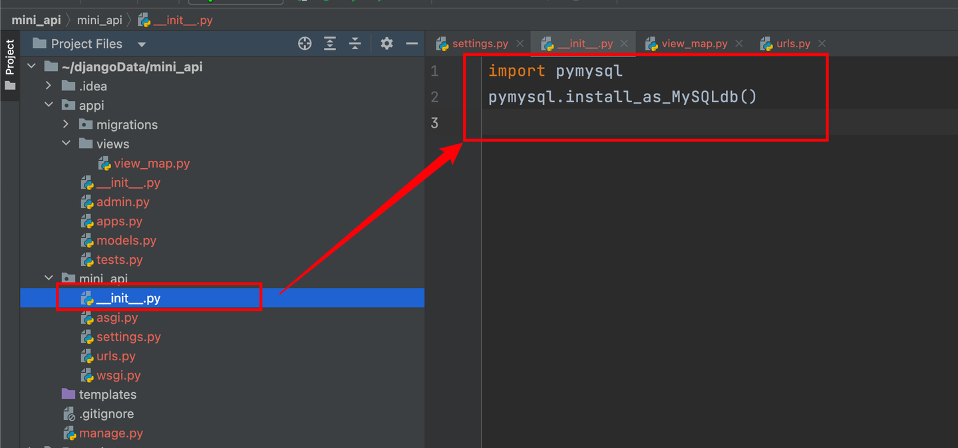Click the green Run icon in the toolbar
Viewport: 958px width, 448px height.
click(x=325, y=3)
